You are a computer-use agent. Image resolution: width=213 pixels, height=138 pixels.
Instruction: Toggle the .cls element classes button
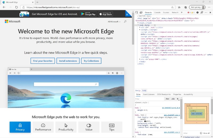pyautogui.click(x=173, y=99)
